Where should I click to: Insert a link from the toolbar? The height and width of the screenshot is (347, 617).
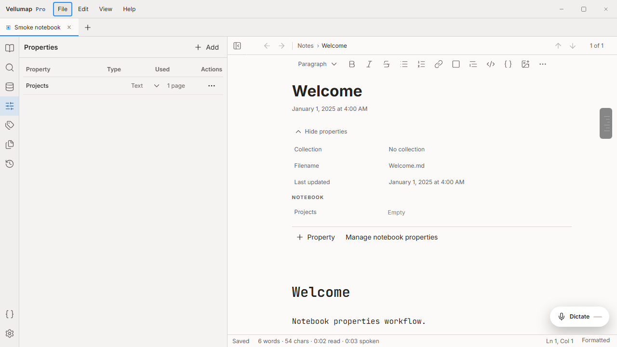pyautogui.click(x=439, y=64)
